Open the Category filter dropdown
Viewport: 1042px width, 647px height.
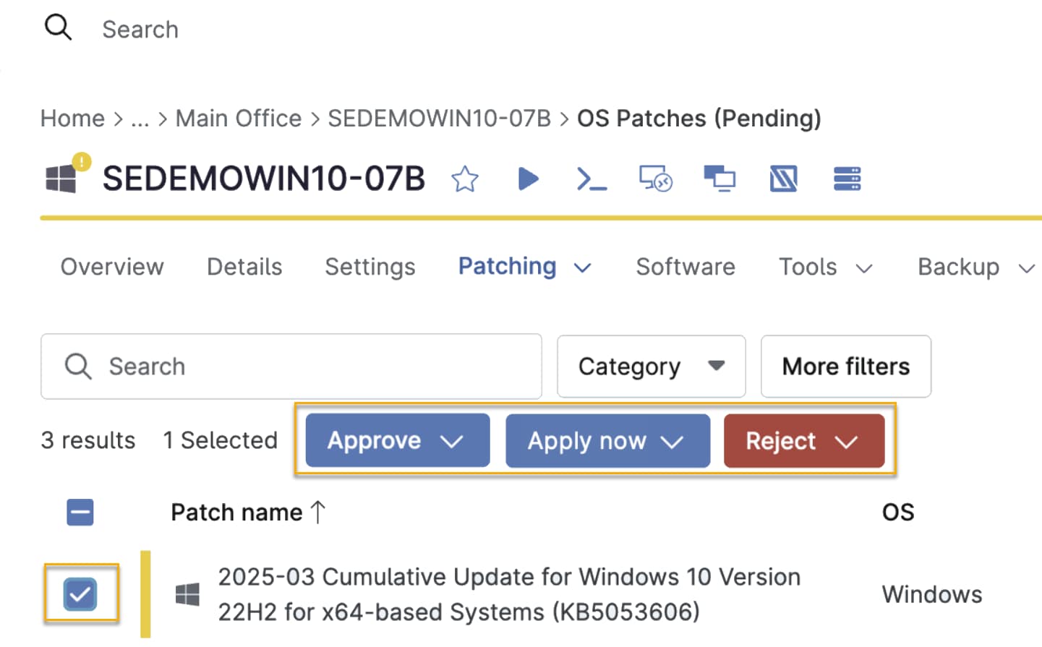point(650,367)
